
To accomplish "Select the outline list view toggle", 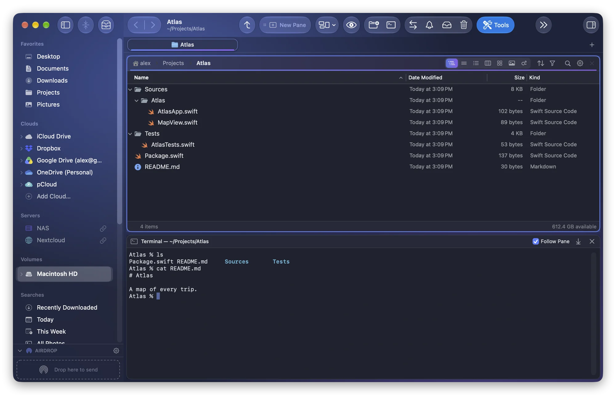I will click(452, 63).
